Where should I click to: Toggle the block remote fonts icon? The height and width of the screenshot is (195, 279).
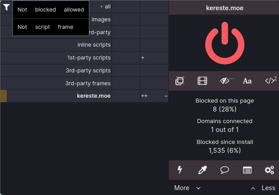(x=247, y=81)
